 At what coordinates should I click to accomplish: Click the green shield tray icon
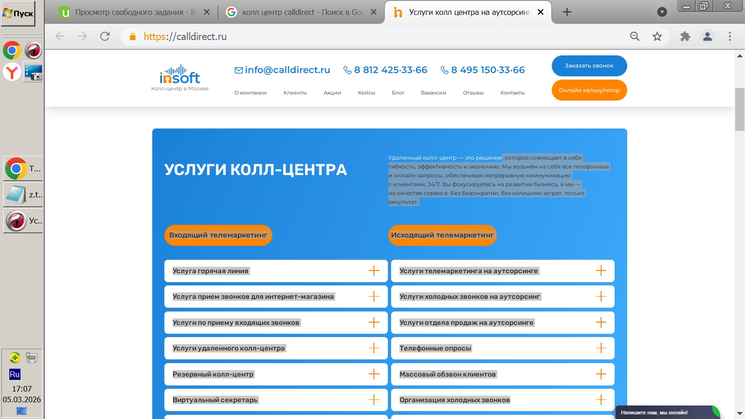14,358
